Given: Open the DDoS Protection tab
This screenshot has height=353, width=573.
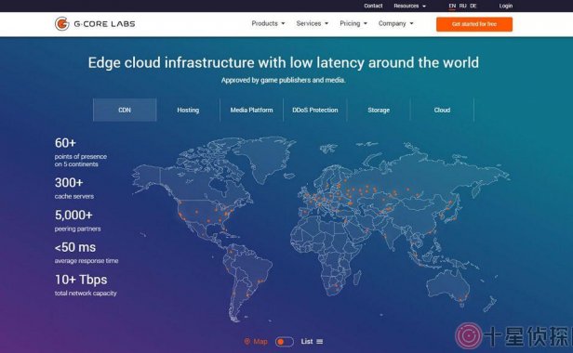Looking at the screenshot, I should [315, 110].
